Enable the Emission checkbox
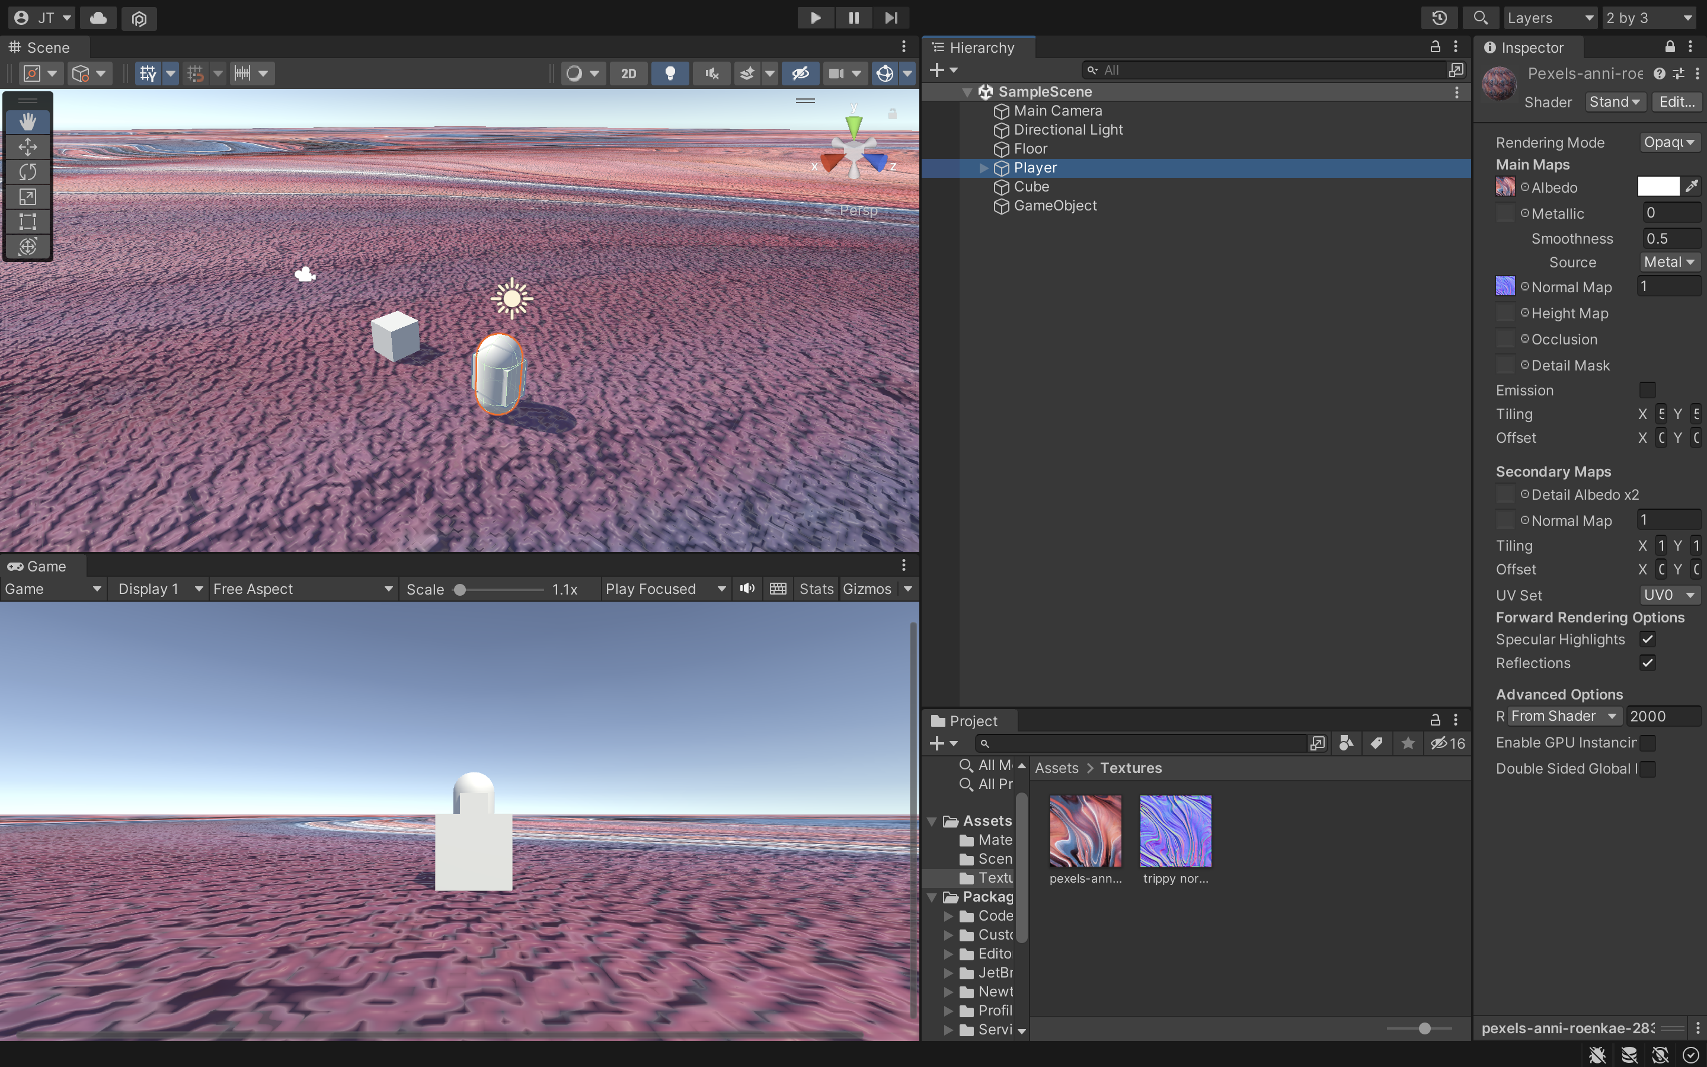The image size is (1707, 1067). pos(1647,390)
